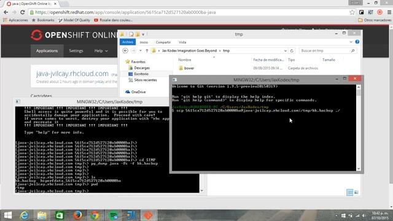Switch to Git Bash in taskbar

(149, 215)
